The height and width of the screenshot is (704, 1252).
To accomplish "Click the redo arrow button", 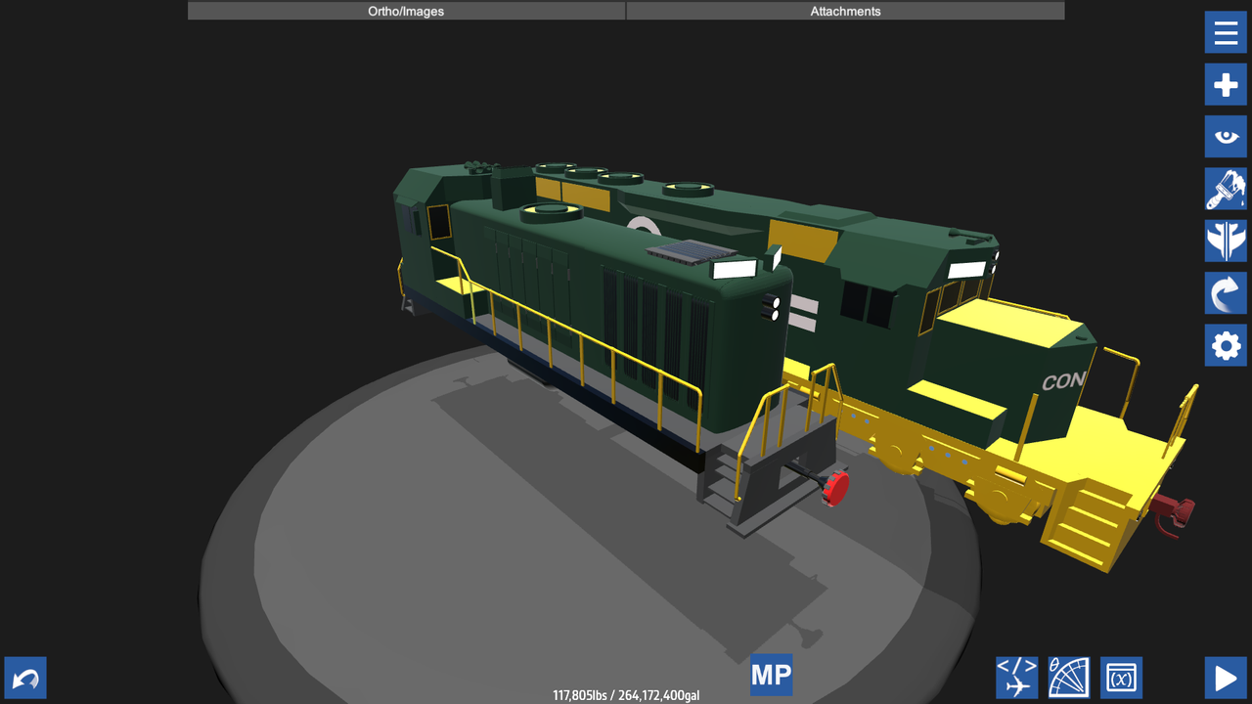I will [x=1226, y=292].
